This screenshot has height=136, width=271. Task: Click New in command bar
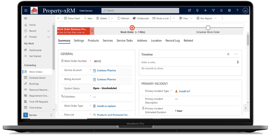pos(88,18)
